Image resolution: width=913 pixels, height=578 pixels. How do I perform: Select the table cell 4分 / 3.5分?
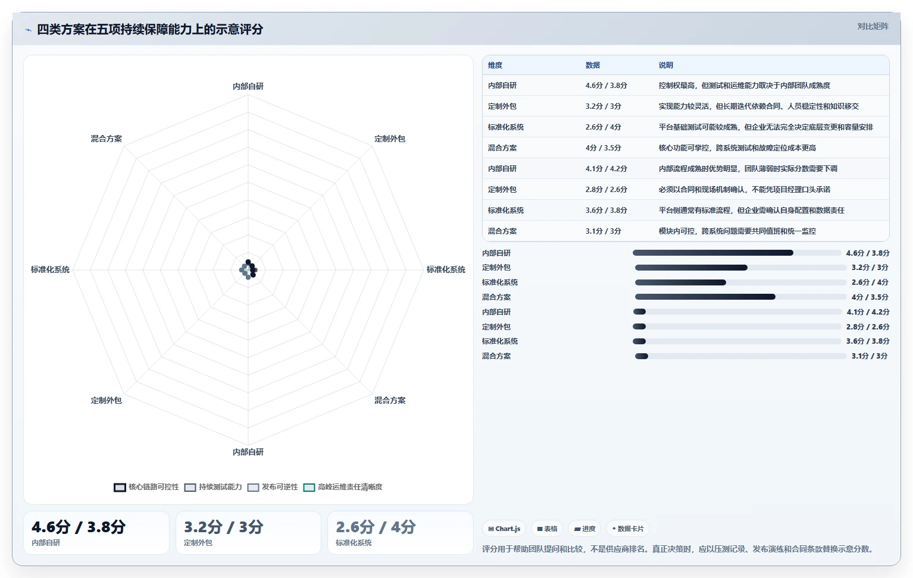tap(604, 148)
